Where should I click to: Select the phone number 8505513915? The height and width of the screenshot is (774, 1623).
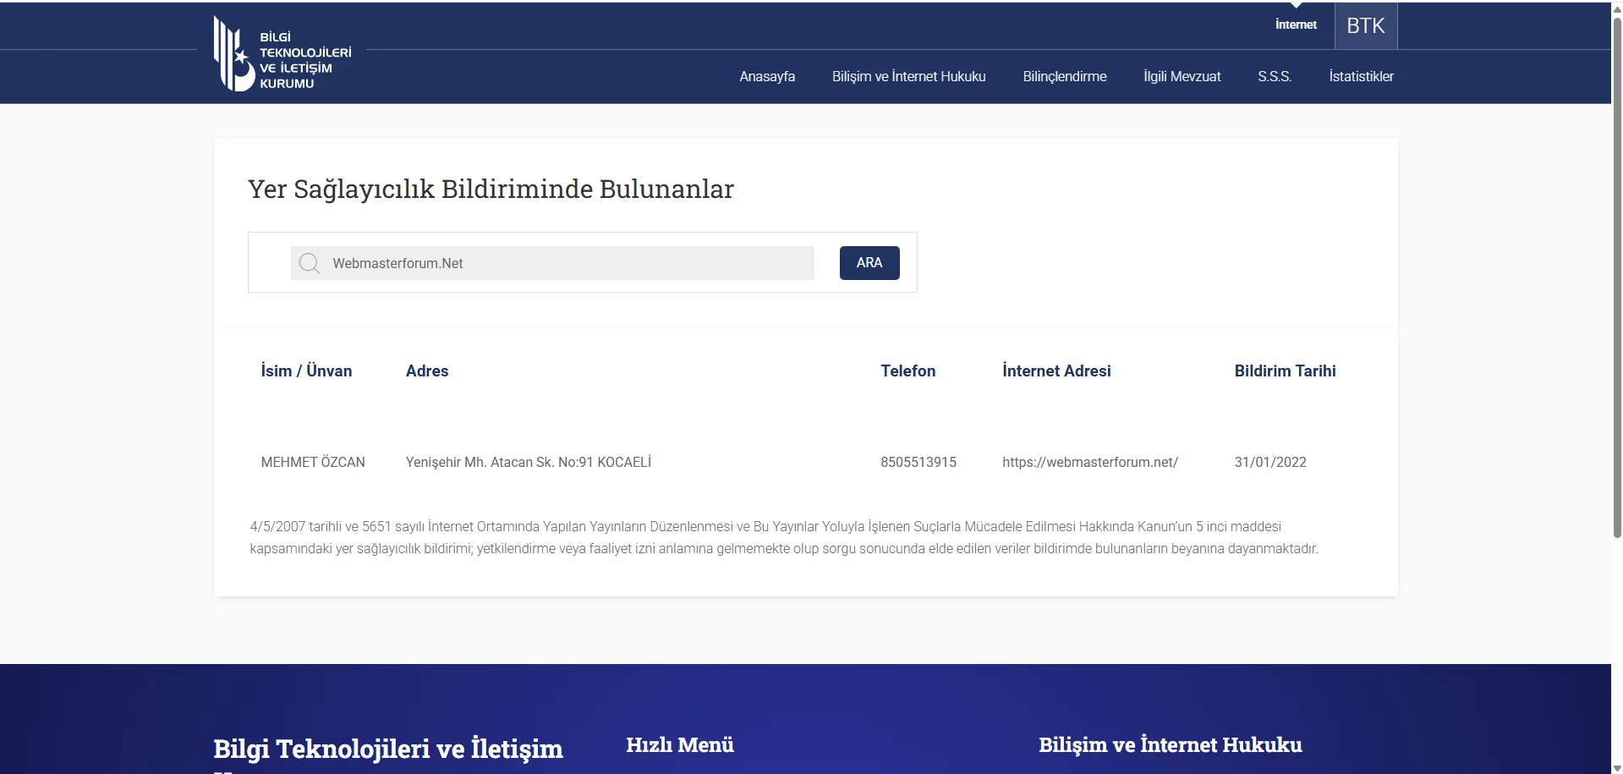[x=918, y=462]
